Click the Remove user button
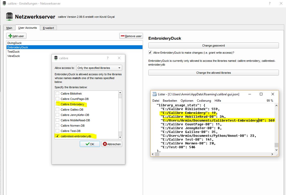286x195 pixels. click(x=131, y=36)
